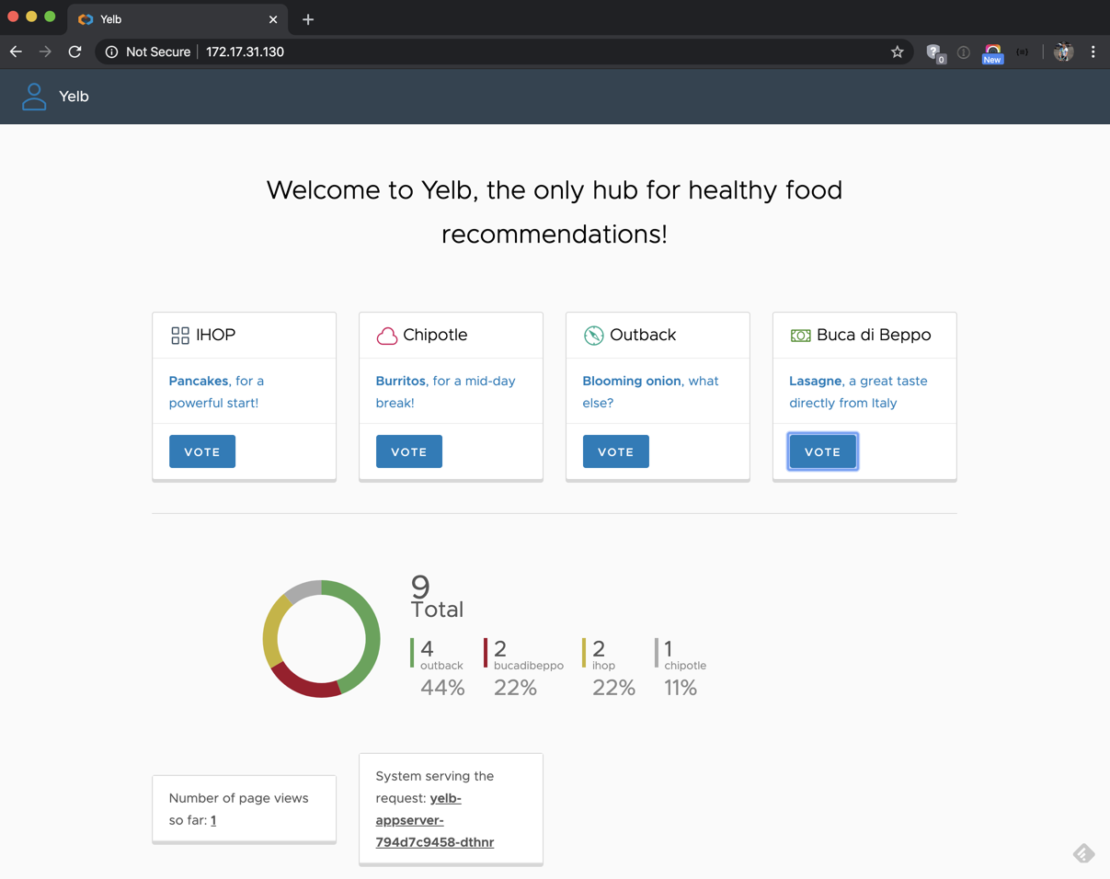Image resolution: width=1110 pixels, height=879 pixels.
Task: Click the Burritos link text
Action: click(401, 381)
